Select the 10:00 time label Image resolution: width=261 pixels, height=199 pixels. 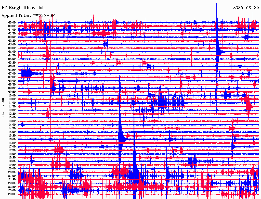[x=12, y=95]
